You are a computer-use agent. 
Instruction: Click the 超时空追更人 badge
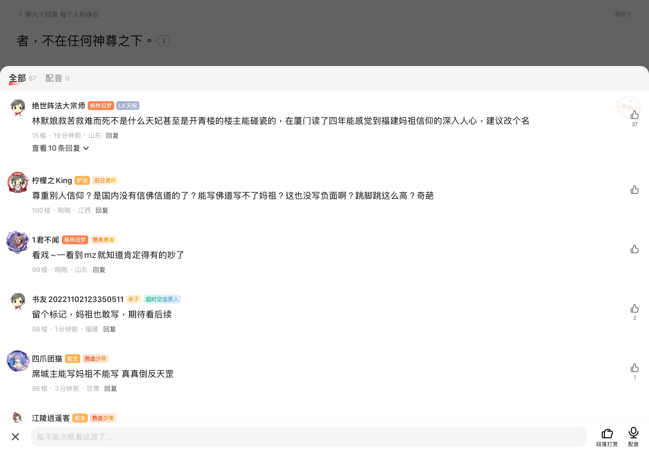tap(162, 299)
